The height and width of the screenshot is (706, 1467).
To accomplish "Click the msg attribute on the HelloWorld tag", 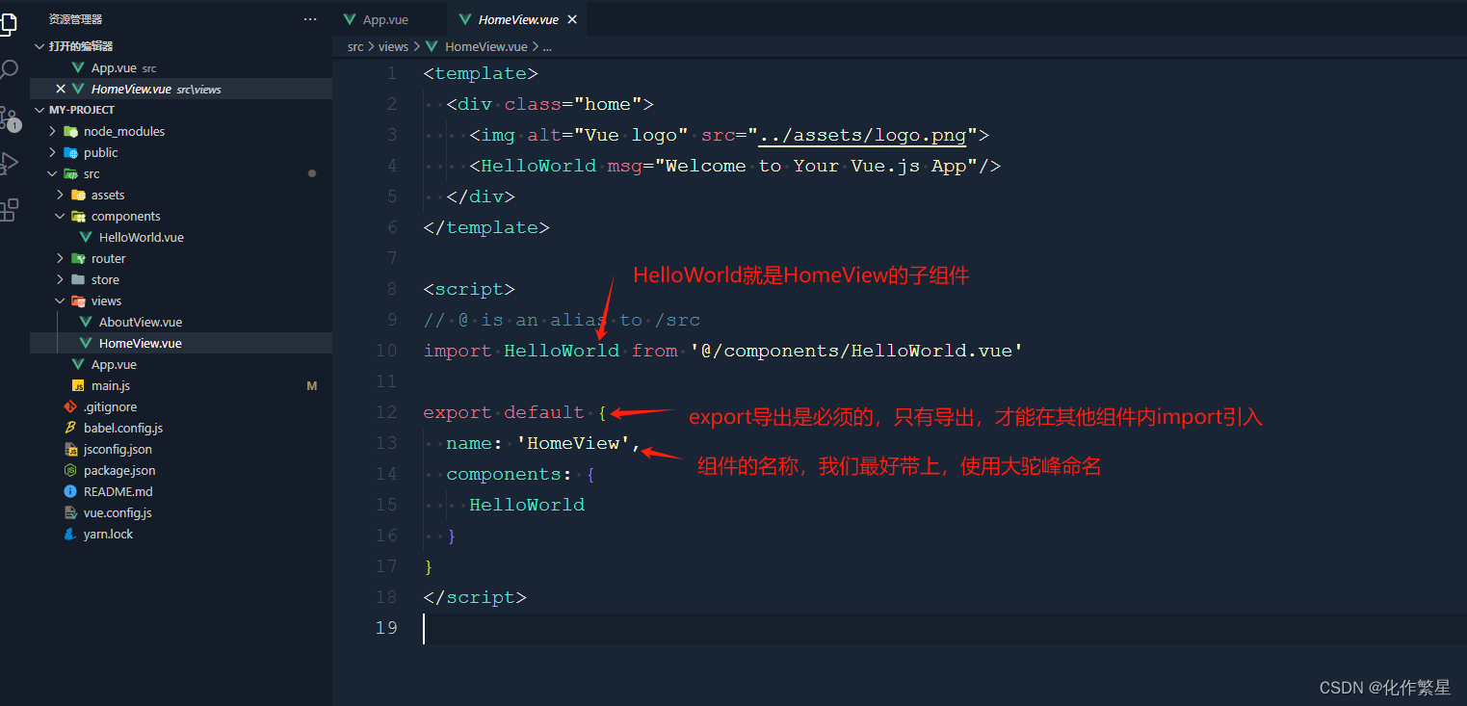I will (x=625, y=166).
